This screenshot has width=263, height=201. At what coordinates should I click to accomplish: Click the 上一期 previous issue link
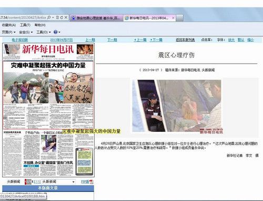(x=90, y=40)
